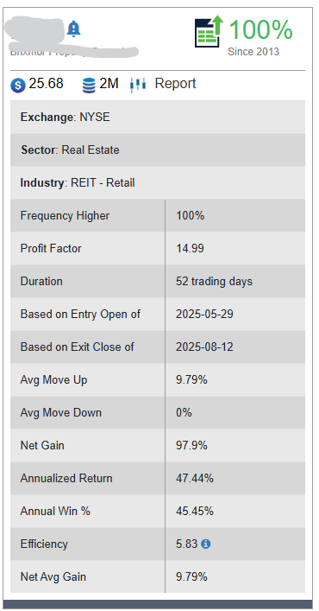Image resolution: width=319 pixels, height=611 pixels.
Task: Select the Industry REIT - Retail row
Action: click(158, 182)
